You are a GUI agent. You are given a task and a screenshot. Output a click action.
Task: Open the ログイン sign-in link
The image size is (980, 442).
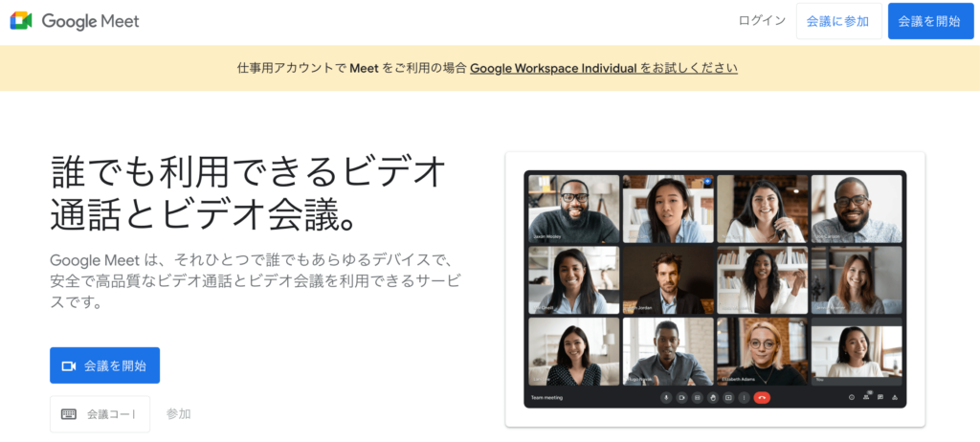(761, 21)
